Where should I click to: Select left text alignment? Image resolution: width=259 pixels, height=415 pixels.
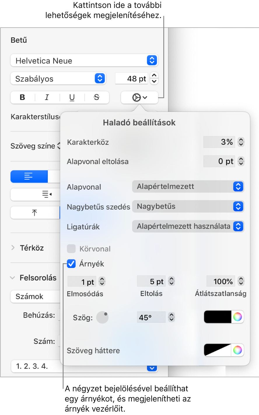[29, 177]
